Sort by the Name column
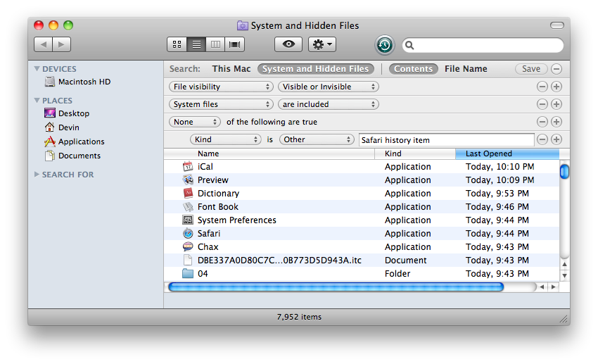Image resolution: width=598 pixels, height=364 pixels. tap(269, 153)
